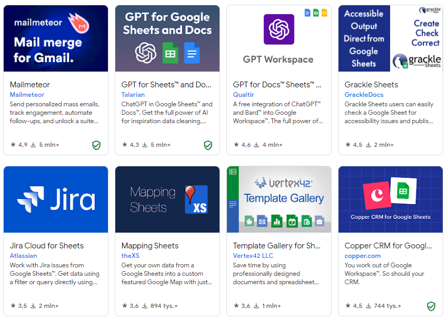Click the "5 mln+" install count on Mailmeteor
The height and width of the screenshot is (320, 448).
click(x=49, y=145)
